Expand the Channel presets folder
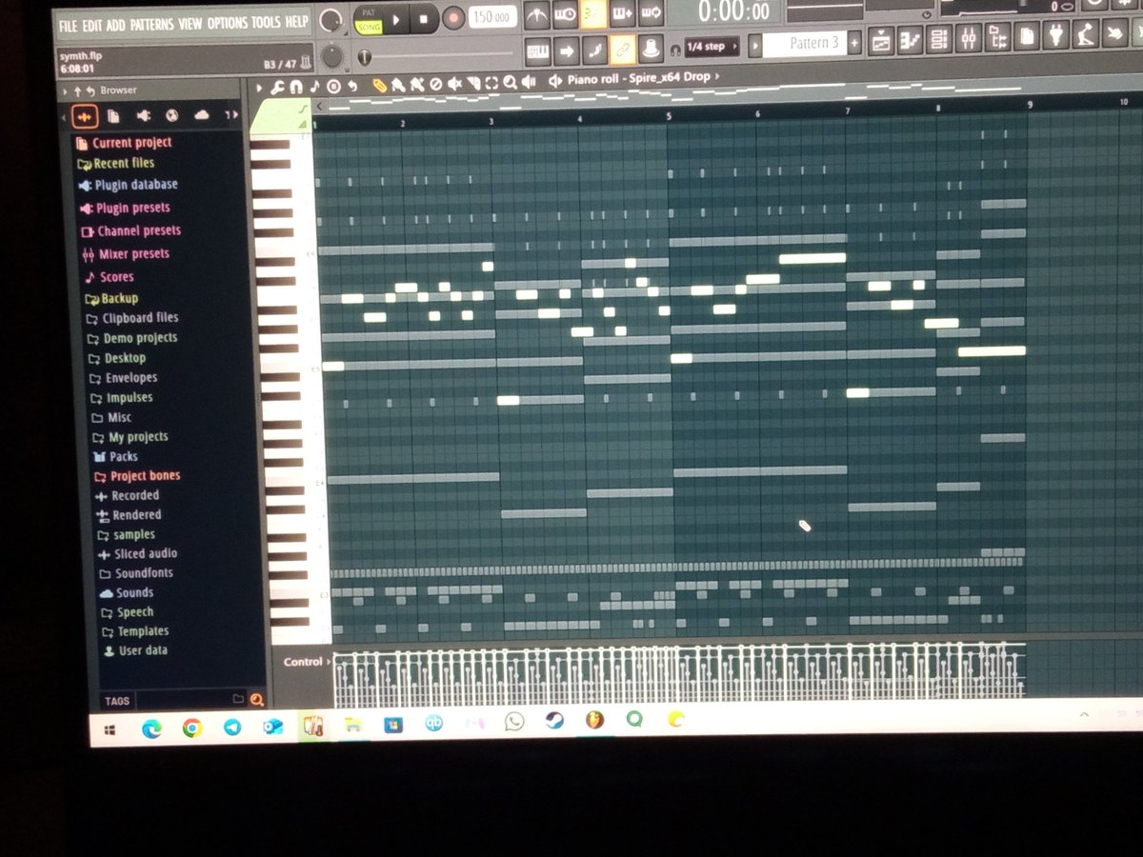Image resolution: width=1143 pixels, height=857 pixels. (x=131, y=230)
